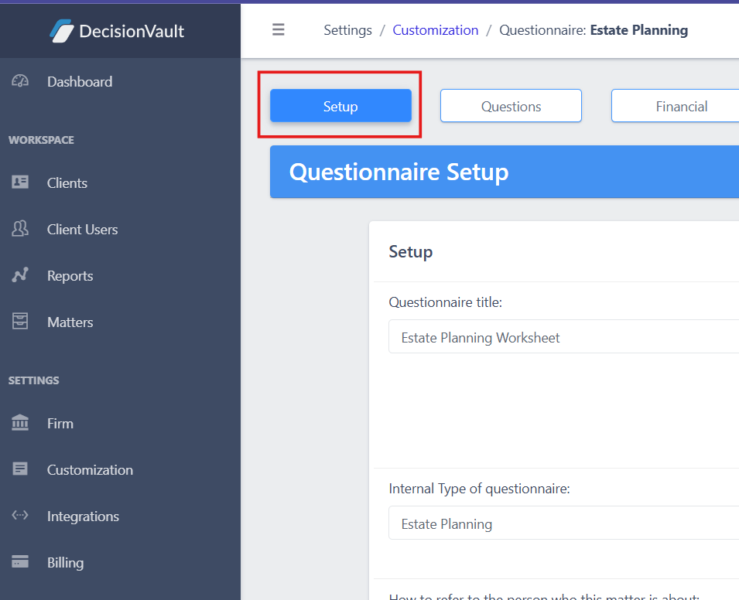Click the Estate Planning breadcrumb title

[x=639, y=30]
